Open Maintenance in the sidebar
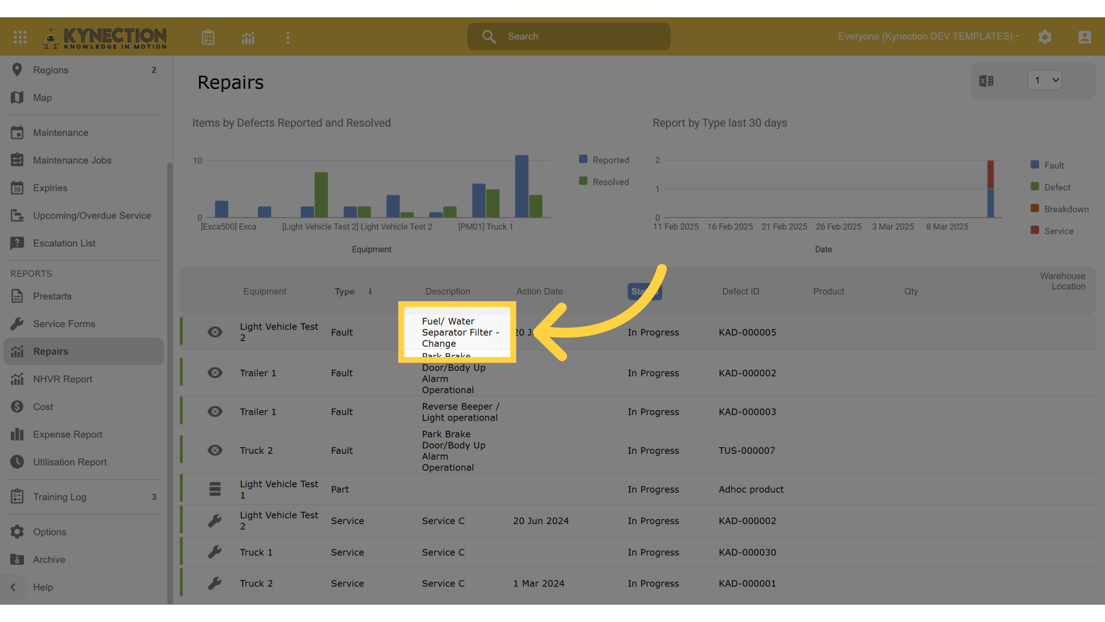Image resolution: width=1105 pixels, height=622 pixels. (83, 133)
